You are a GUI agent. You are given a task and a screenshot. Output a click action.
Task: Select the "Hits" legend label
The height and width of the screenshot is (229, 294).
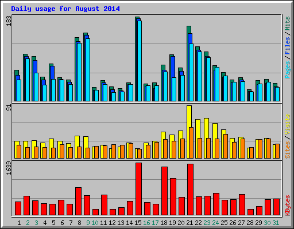click(288, 23)
